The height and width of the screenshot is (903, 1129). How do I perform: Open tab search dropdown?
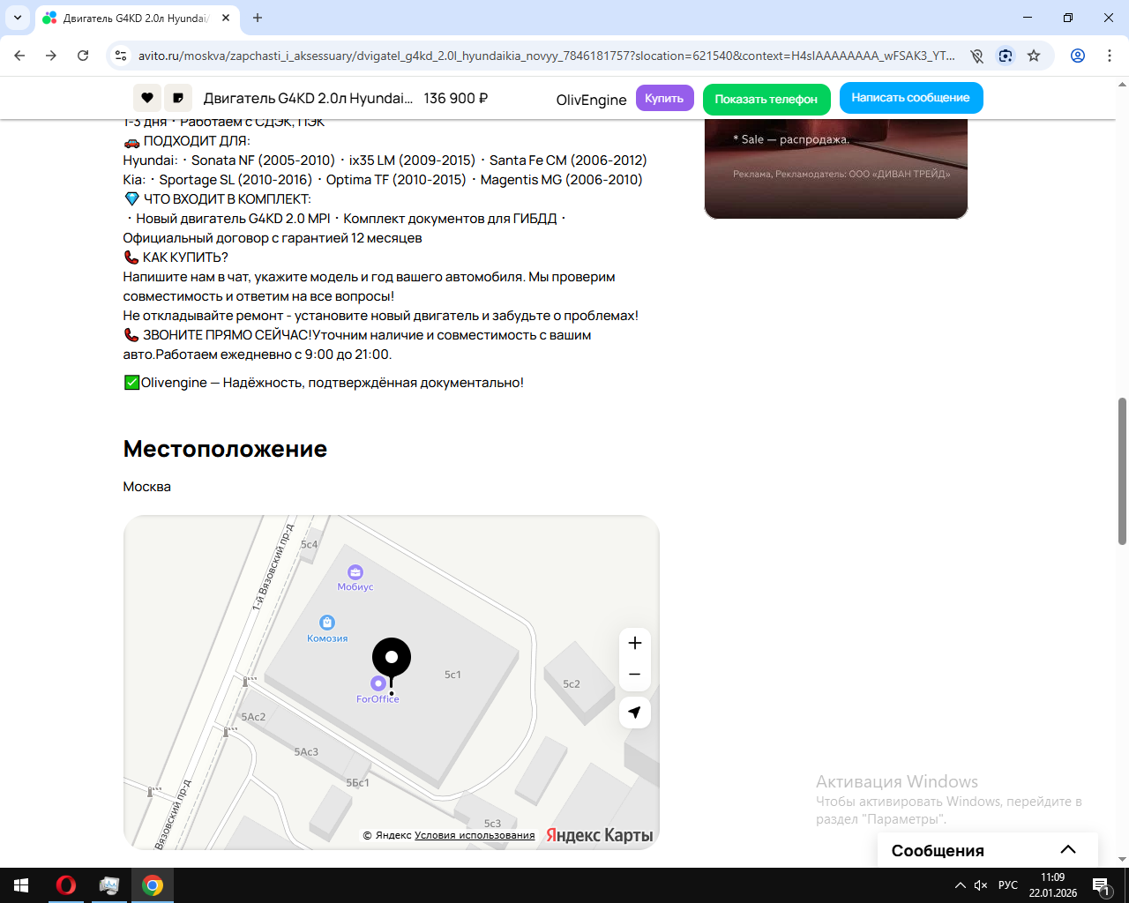click(18, 18)
